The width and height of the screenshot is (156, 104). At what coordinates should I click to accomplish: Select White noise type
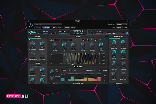(x=35, y=66)
